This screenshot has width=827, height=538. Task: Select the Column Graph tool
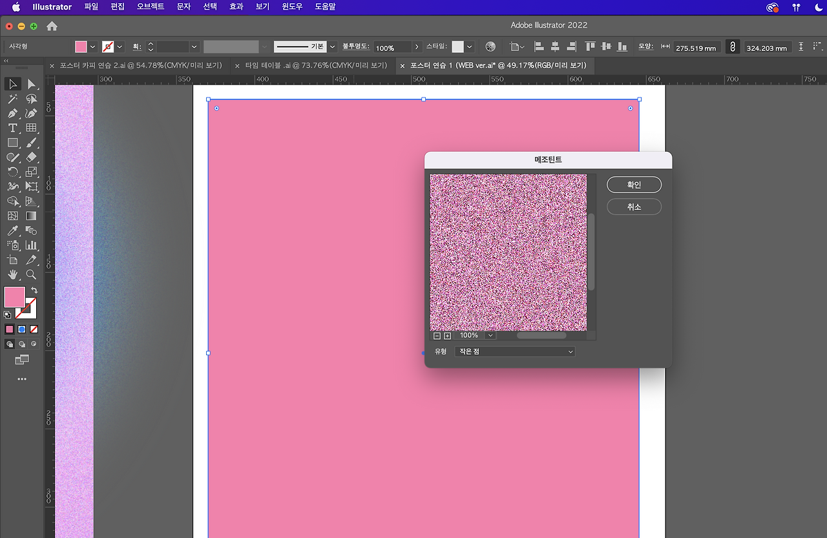[31, 245]
